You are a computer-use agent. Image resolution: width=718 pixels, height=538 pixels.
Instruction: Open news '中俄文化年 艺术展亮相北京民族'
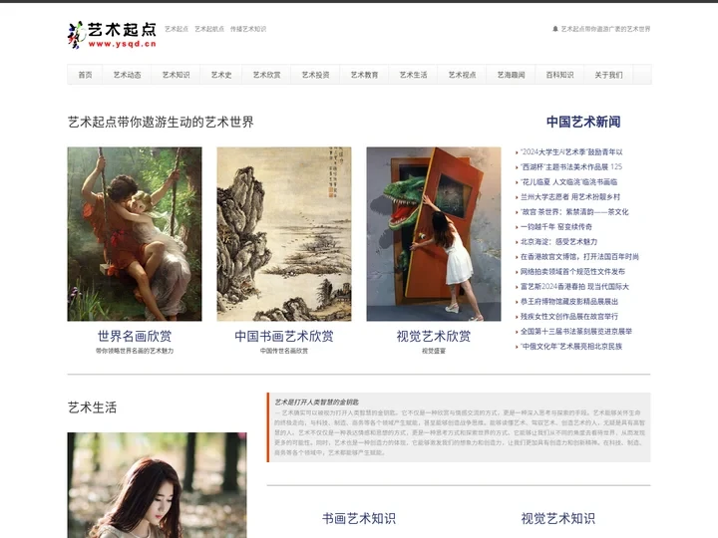(x=571, y=347)
